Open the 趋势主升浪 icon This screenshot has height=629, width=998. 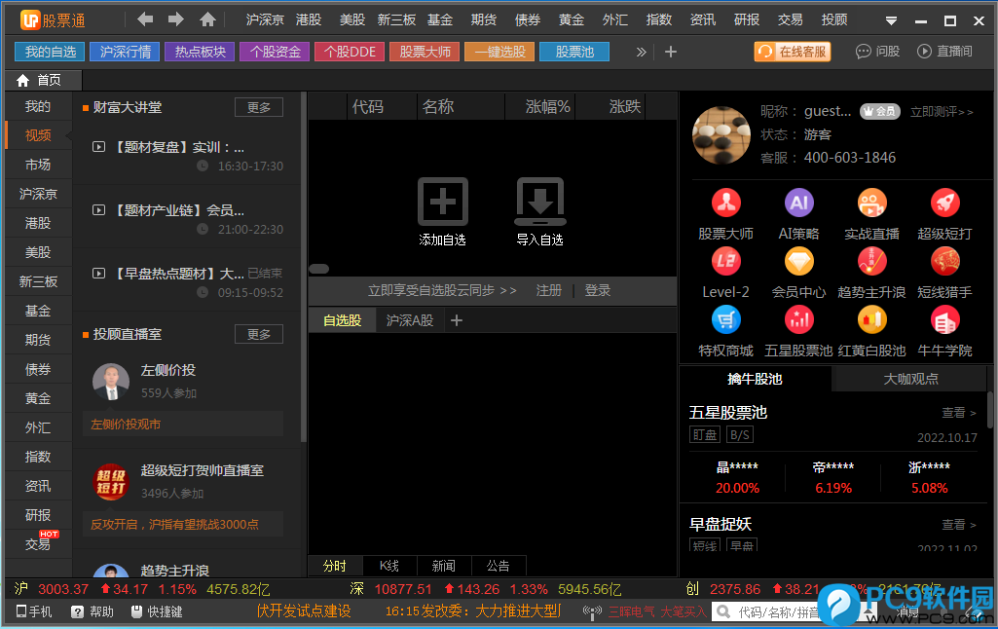(872, 261)
